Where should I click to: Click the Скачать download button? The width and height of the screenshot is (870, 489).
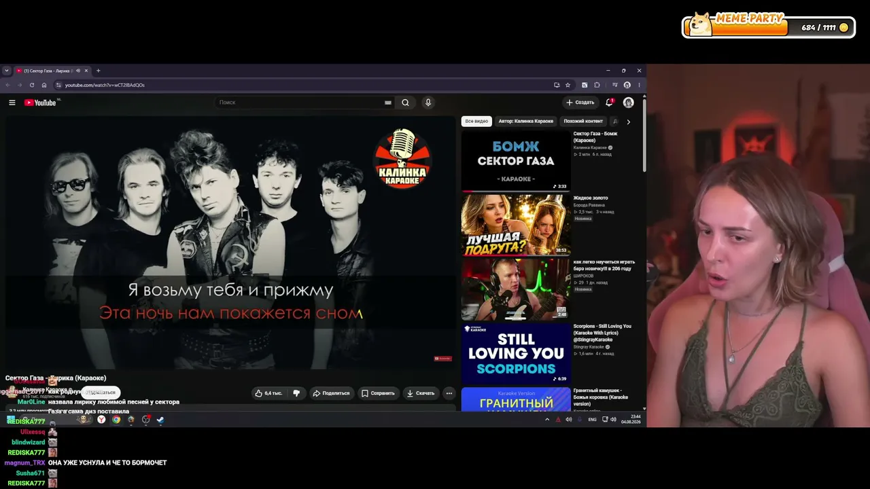420,393
